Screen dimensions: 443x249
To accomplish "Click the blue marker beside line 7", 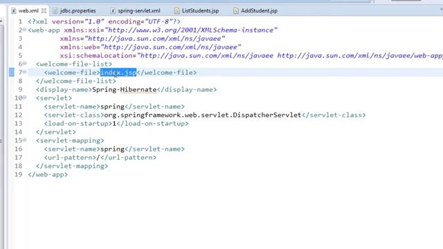I will tap(12, 72).
